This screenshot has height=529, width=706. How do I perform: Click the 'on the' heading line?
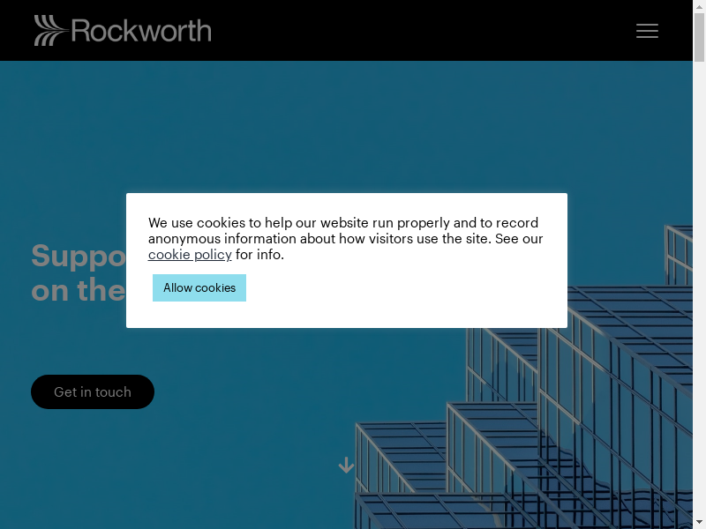(78, 290)
